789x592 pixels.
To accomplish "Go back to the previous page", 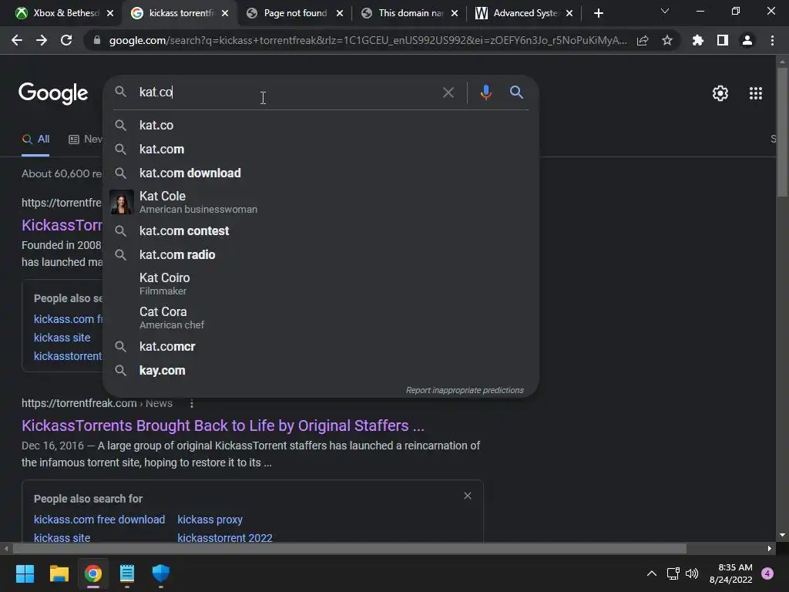I will [17, 40].
